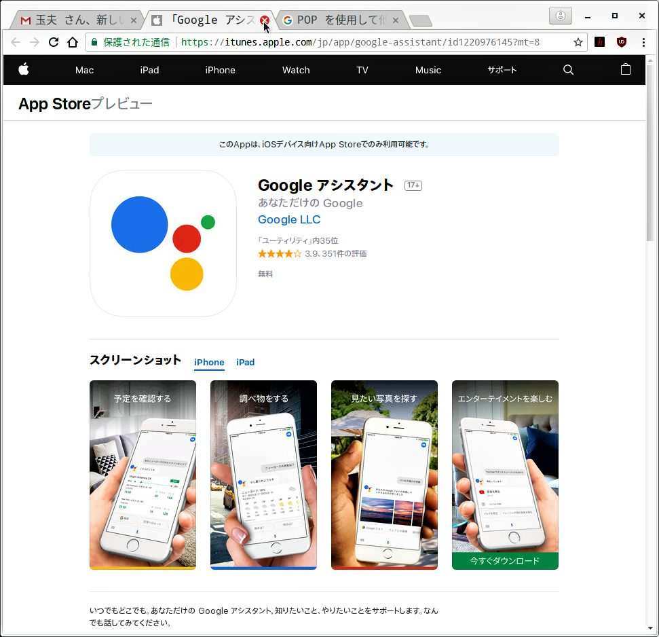This screenshot has width=659, height=637.
Task: Reload the current page
Action: tap(54, 42)
